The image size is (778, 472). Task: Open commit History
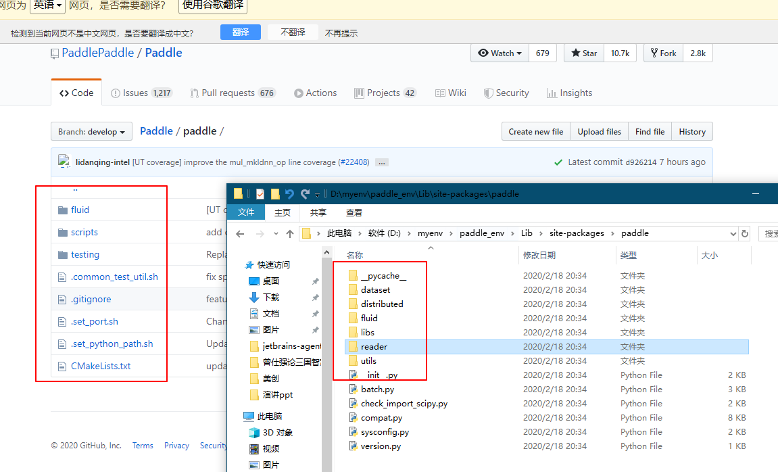point(692,132)
